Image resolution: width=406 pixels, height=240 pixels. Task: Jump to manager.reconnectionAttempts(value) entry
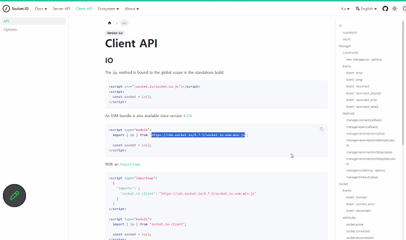pyautogui.click(x=370, y=142)
